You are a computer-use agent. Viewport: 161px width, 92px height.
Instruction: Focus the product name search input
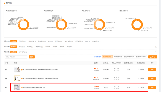pos(16,57)
